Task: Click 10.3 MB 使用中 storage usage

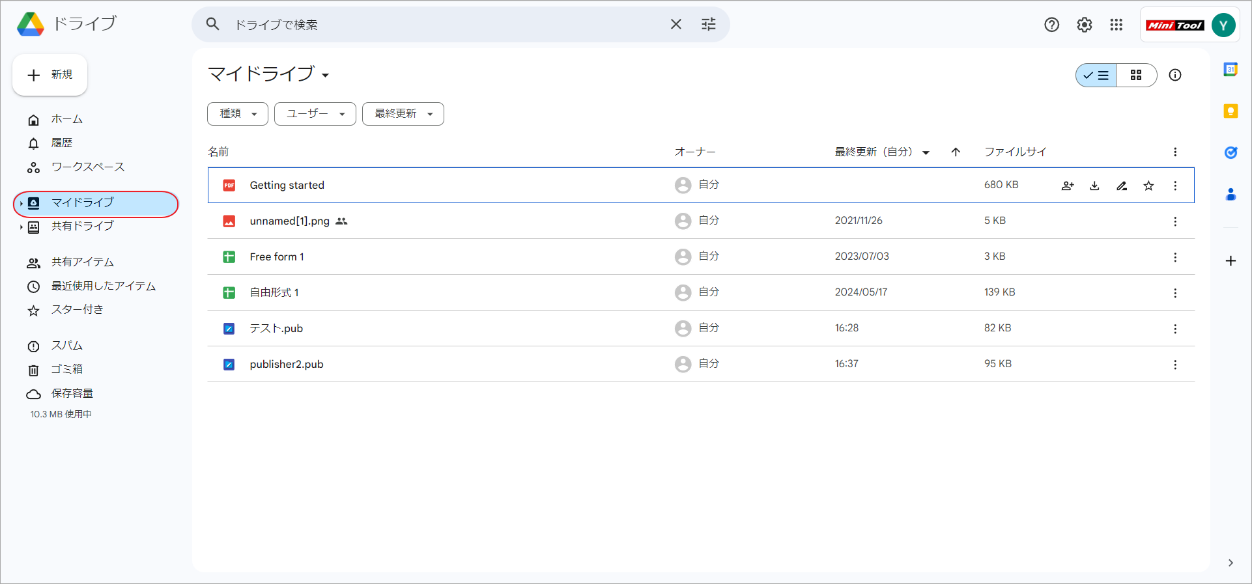Action: 61,414
